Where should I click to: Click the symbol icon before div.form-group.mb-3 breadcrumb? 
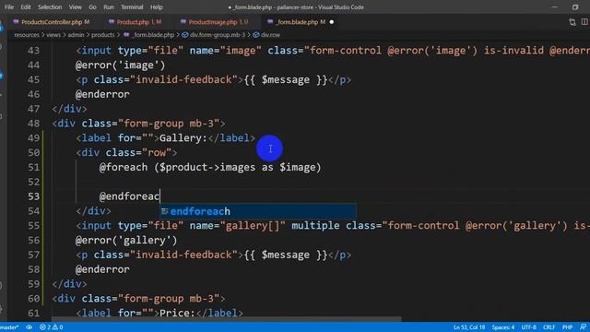184,35
